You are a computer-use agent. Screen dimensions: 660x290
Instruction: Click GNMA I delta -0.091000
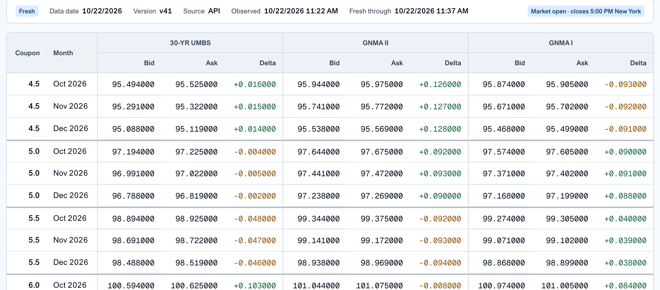(x=625, y=129)
